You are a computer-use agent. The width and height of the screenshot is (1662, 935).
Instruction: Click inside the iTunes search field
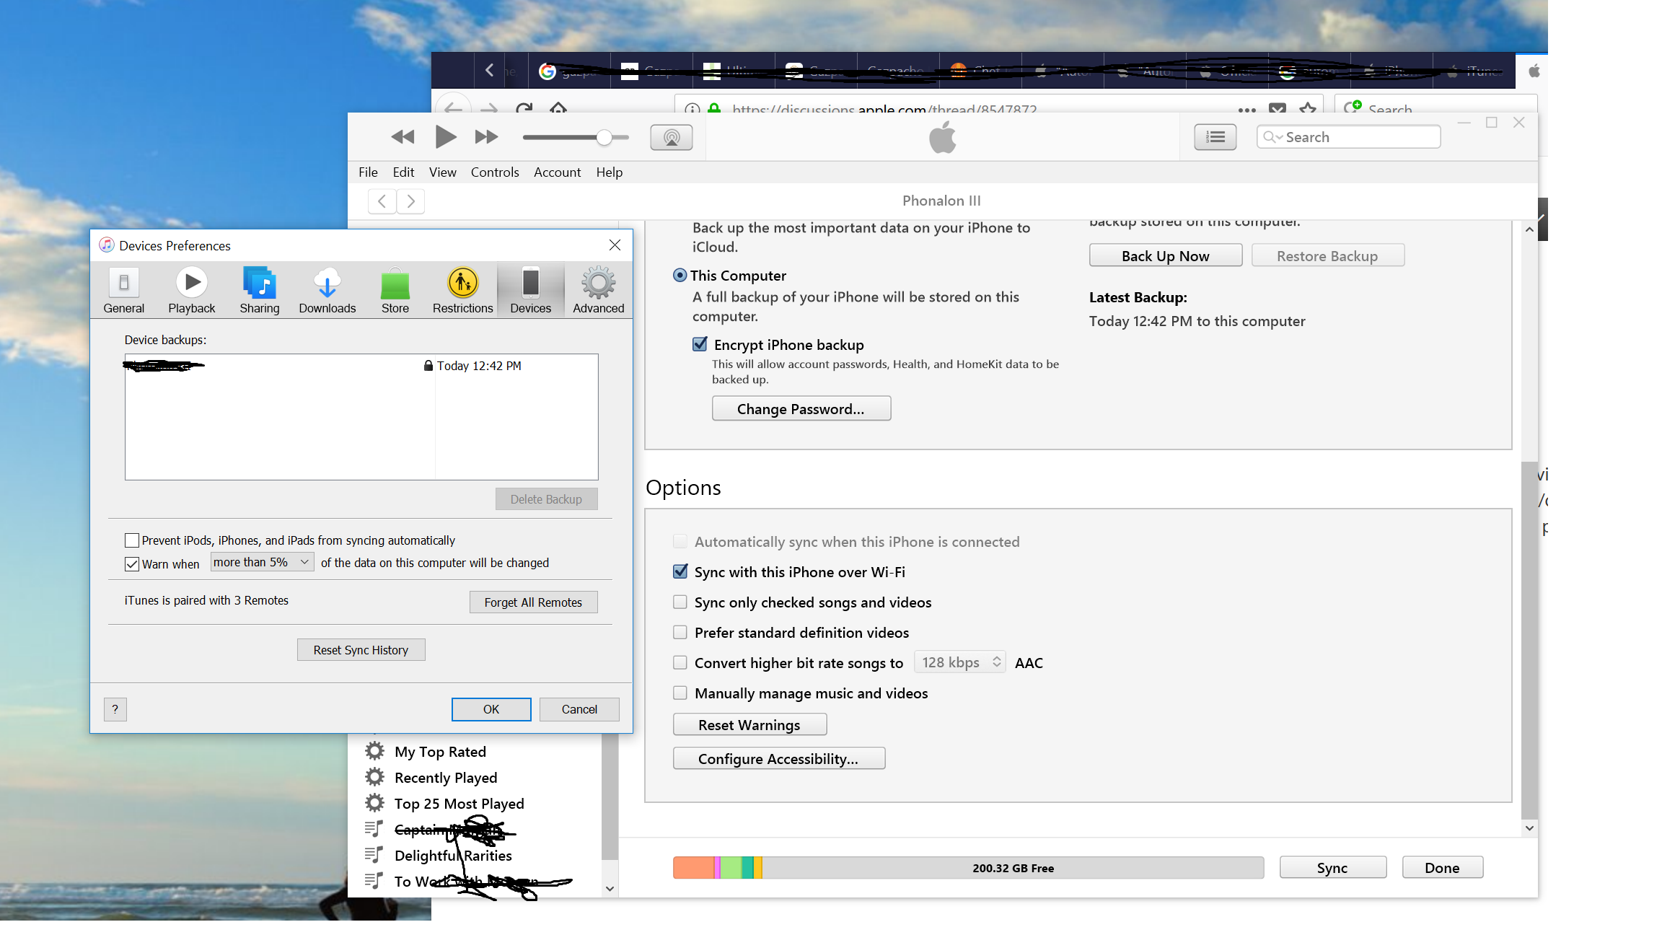(x=1356, y=136)
